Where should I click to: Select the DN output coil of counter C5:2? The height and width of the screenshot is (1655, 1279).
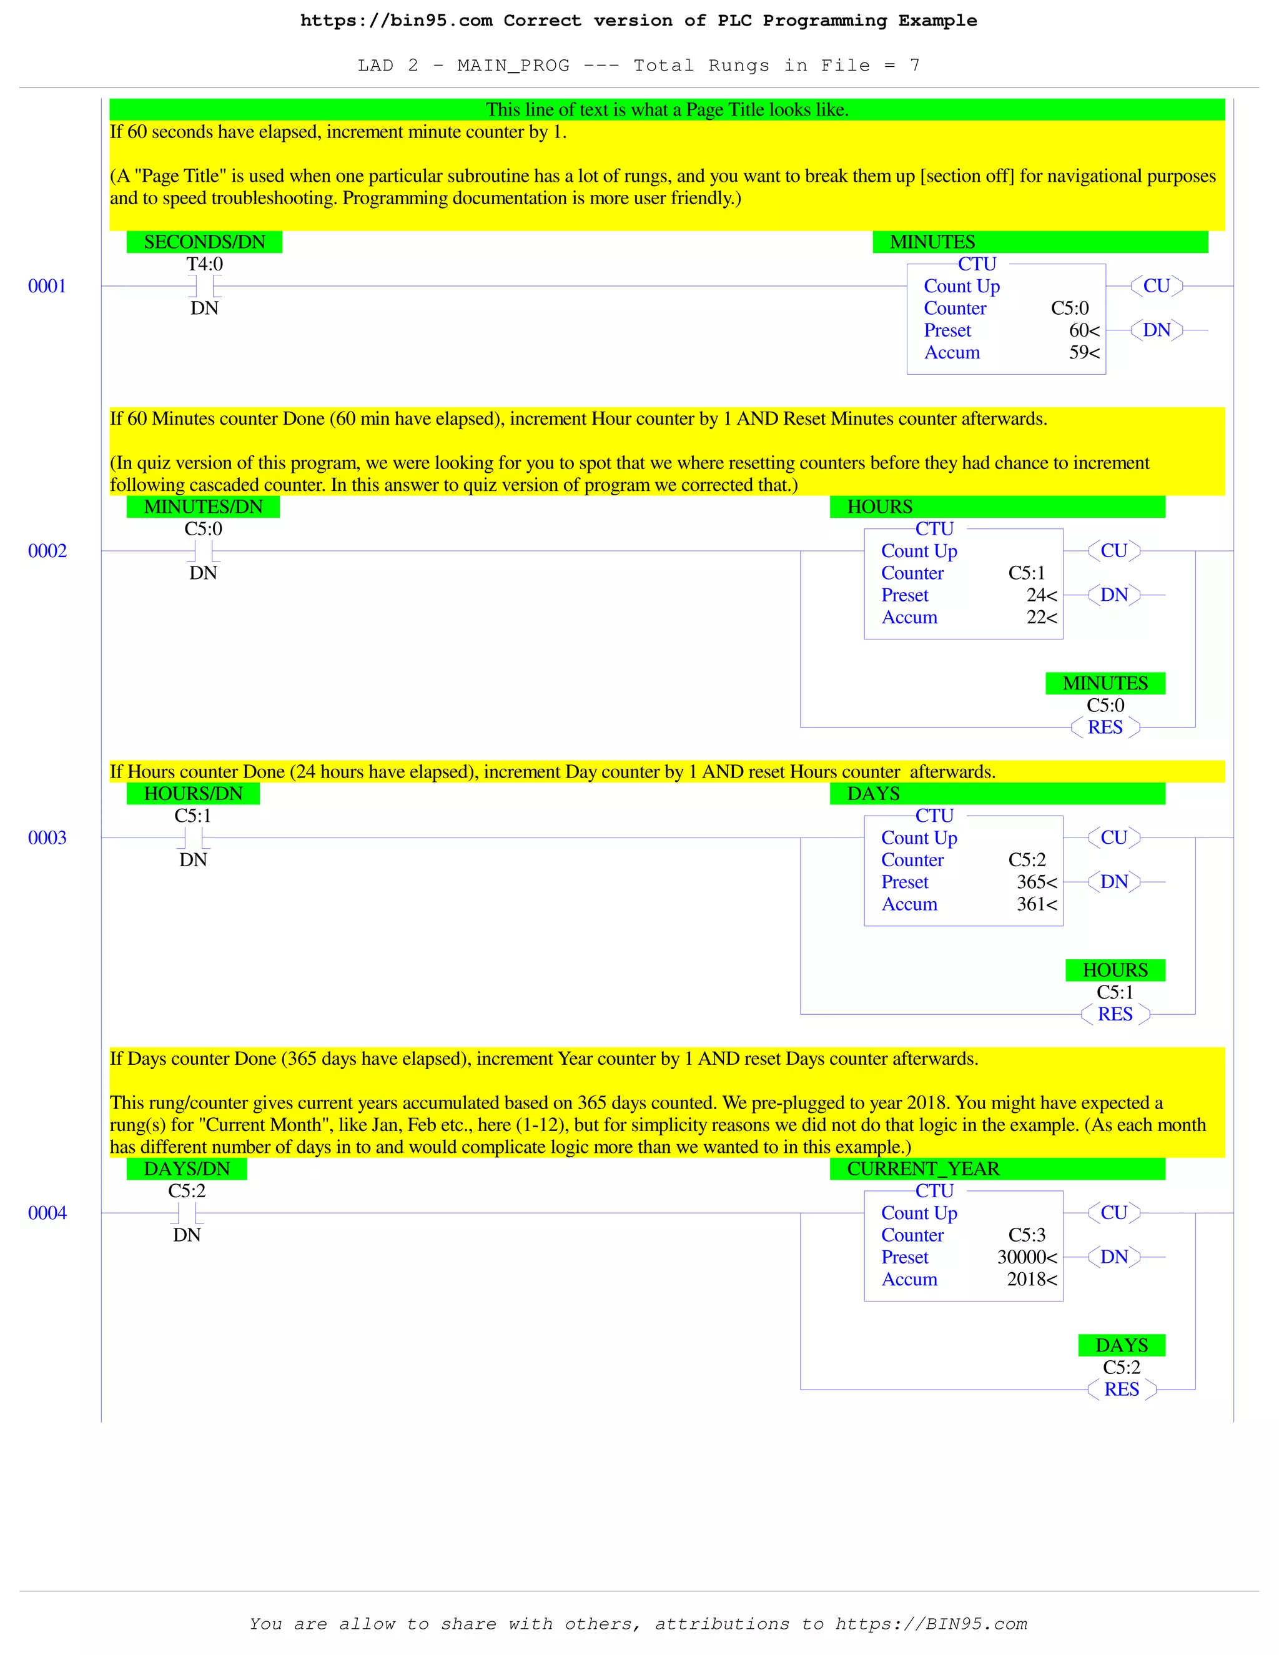point(1114,882)
